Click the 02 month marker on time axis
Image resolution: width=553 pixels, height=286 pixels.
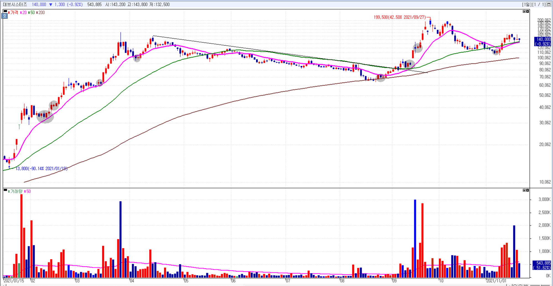pyautogui.click(x=33, y=281)
